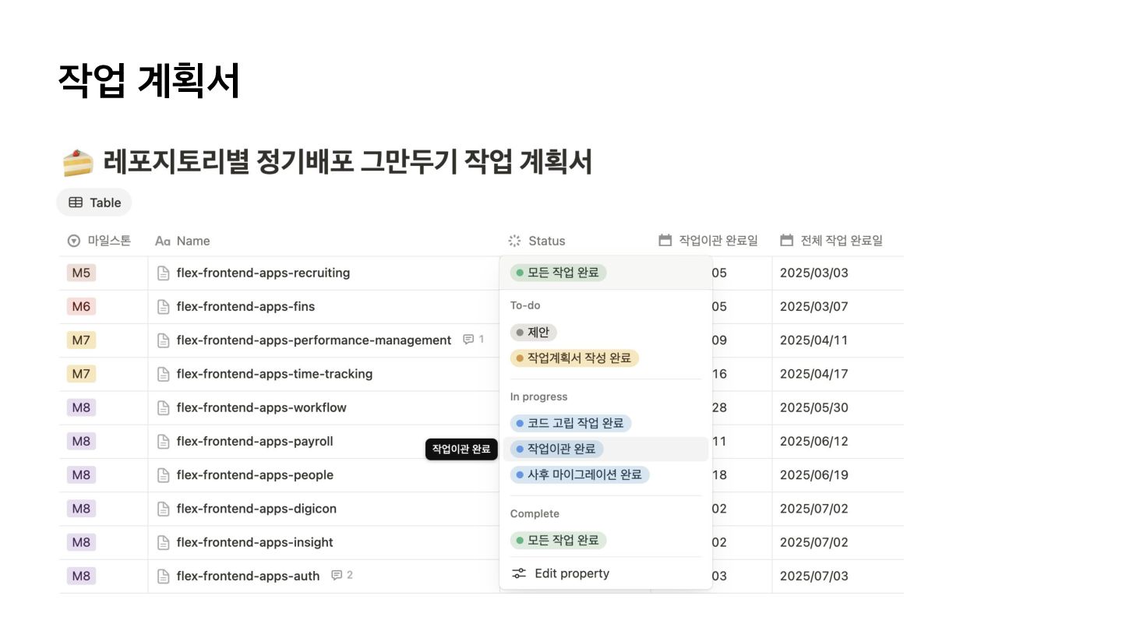This screenshot has width=1122, height=631.
Task: Click the Table view icon
Action: [76, 203]
